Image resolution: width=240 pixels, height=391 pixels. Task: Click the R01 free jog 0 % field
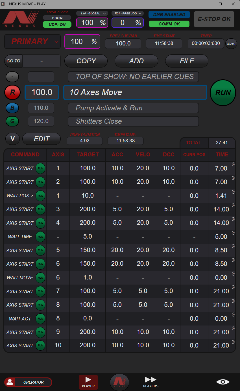coord(128,23)
